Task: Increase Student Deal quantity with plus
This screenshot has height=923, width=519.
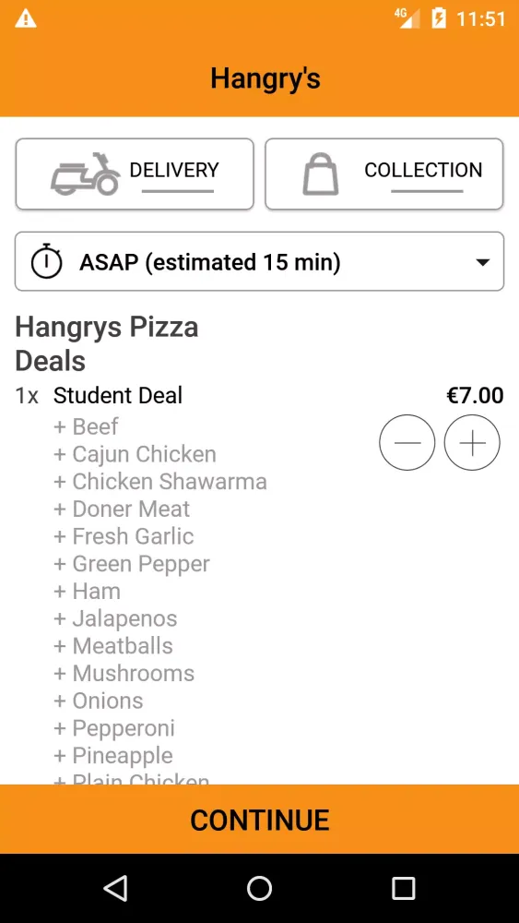Action: pyautogui.click(x=472, y=443)
